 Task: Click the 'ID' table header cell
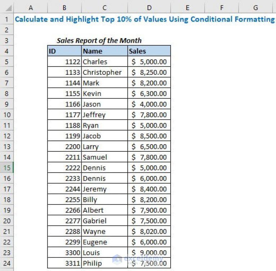(64, 51)
